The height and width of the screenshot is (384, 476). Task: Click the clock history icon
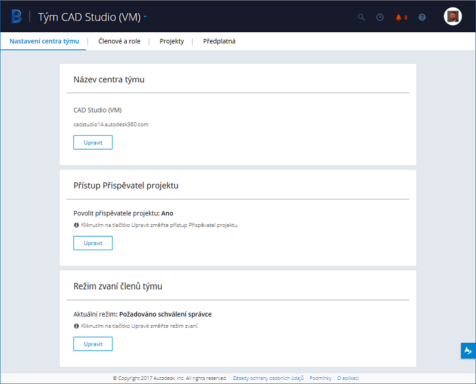(x=380, y=17)
